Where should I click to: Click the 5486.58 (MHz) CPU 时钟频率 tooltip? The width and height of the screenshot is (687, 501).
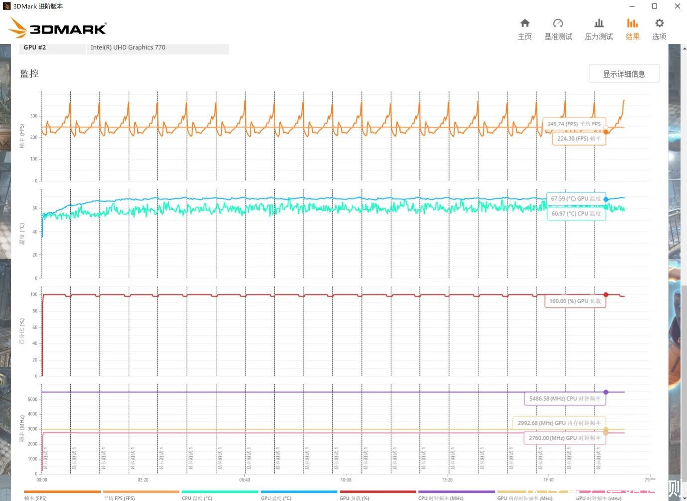565,398
